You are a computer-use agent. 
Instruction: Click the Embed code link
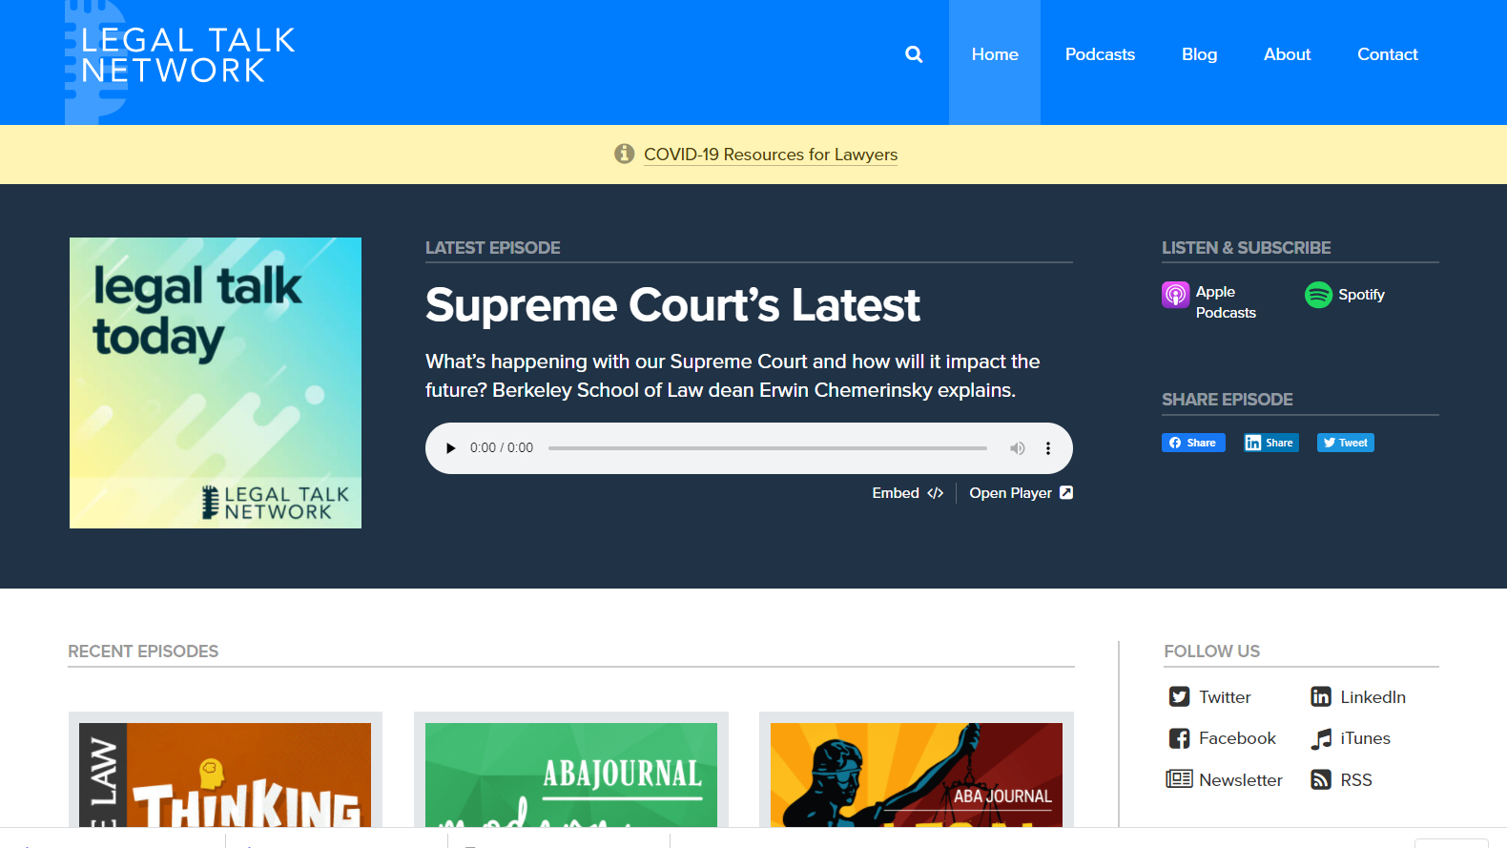[x=908, y=493]
